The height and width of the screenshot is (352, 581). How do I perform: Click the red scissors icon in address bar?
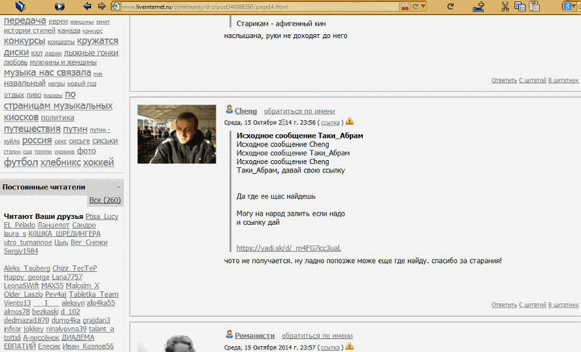405,6
